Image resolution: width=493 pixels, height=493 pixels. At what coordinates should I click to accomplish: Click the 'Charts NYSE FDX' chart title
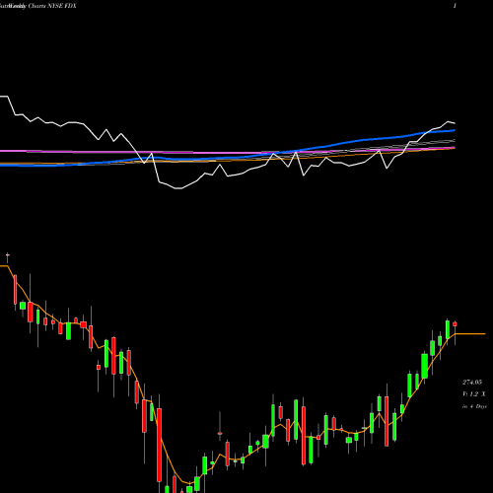pos(52,6)
